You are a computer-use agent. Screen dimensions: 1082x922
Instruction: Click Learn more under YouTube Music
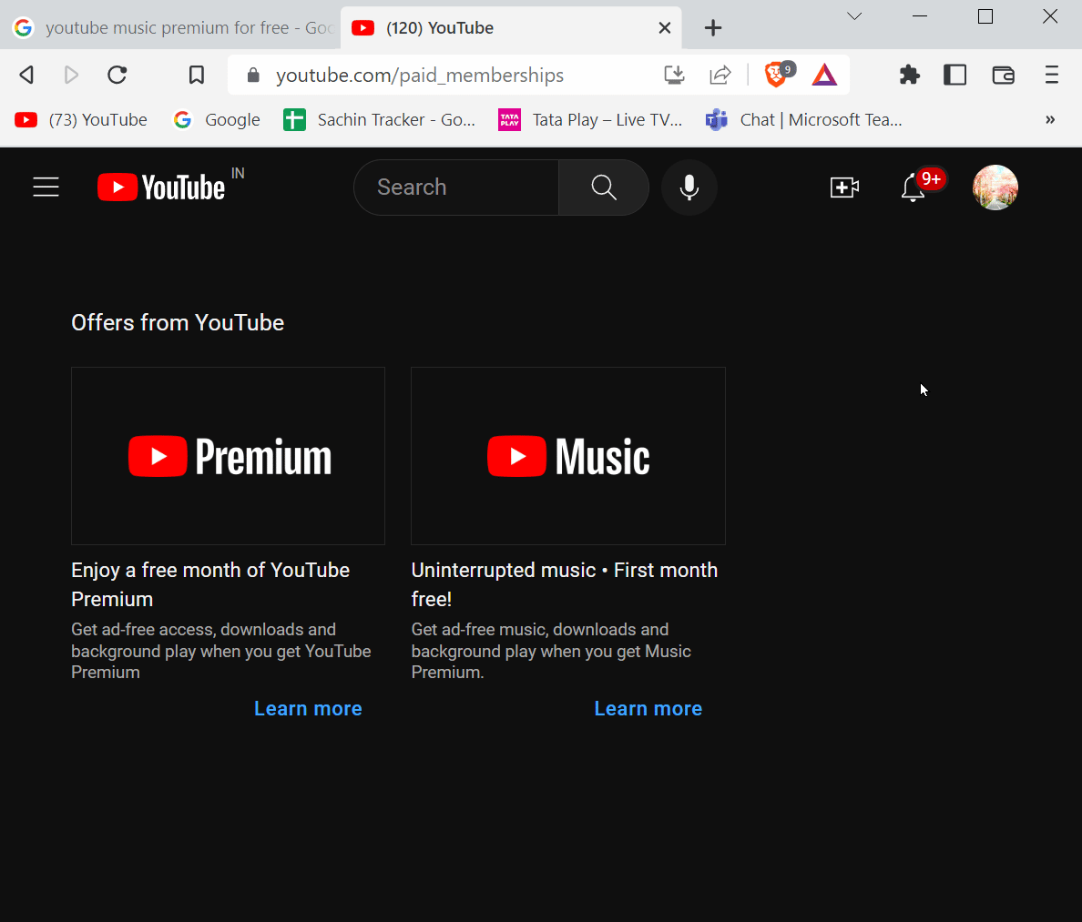click(x=648, y=708)
